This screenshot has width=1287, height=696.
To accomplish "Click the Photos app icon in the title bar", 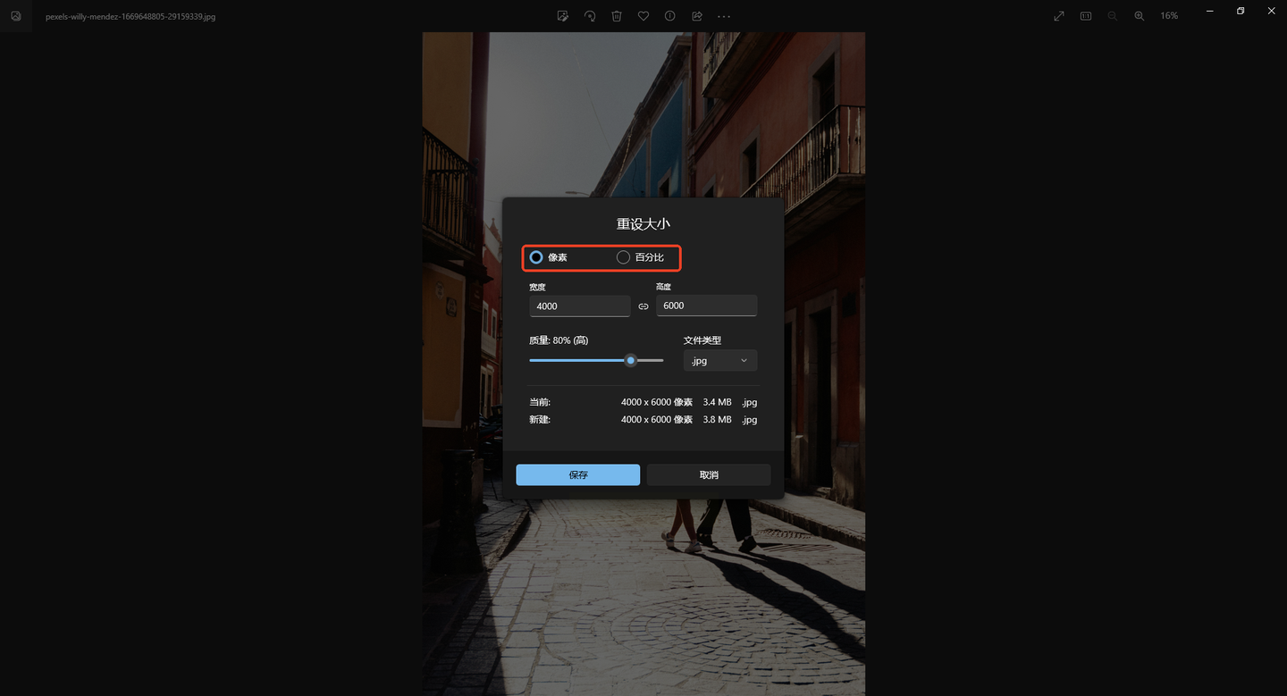I will coord(15,16).
